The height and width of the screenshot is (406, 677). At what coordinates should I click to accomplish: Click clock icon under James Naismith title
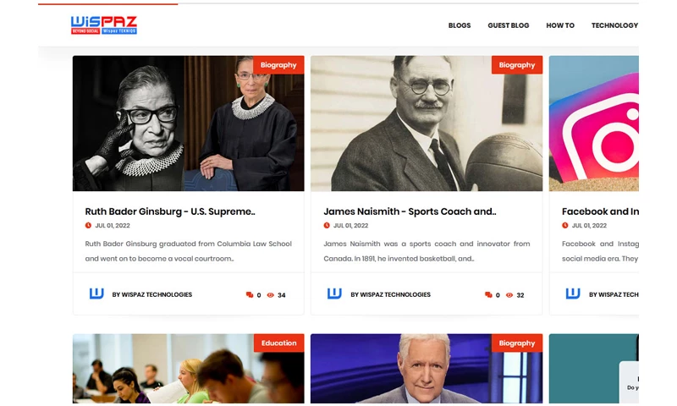point(327,225)
